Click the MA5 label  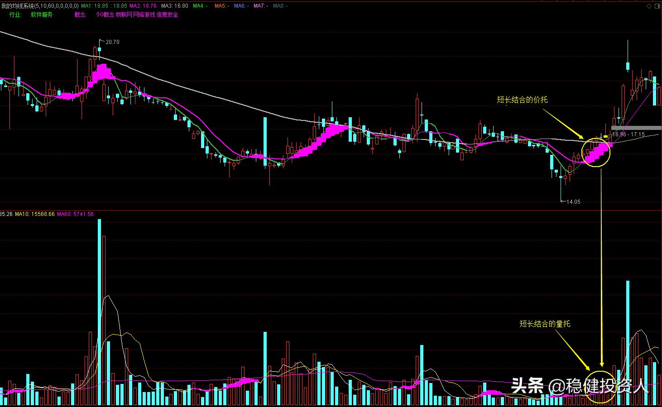tap(222, 6)
